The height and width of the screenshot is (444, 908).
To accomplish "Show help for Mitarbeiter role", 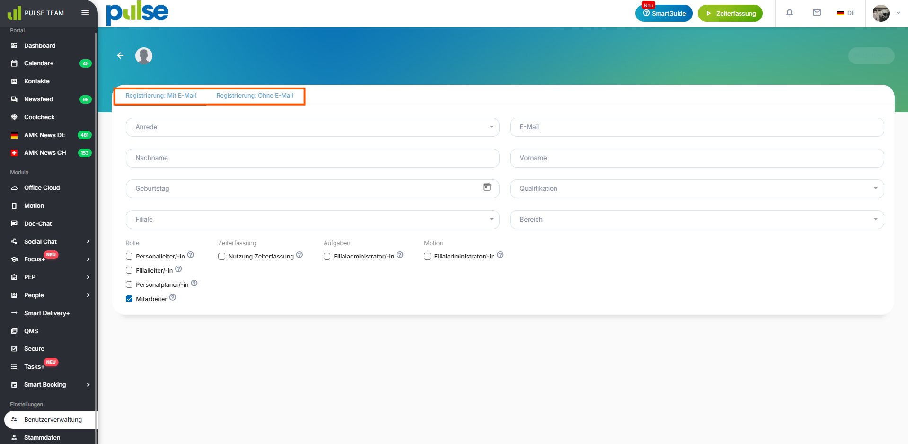I will tap(173, 297).
